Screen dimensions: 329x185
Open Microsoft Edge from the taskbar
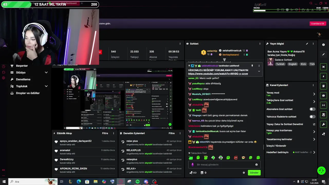[x=79, y=182]
